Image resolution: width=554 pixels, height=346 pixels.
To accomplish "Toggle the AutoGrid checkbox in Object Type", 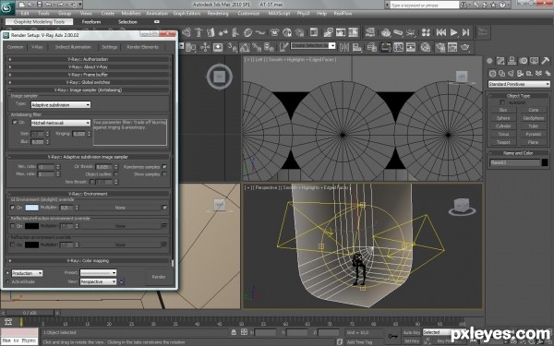I will coord(502,102).
